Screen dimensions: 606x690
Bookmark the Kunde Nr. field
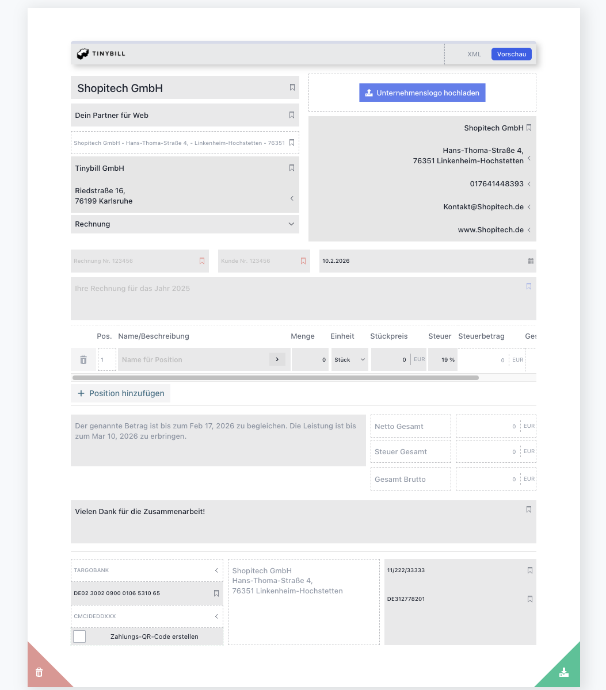[303, 260]
